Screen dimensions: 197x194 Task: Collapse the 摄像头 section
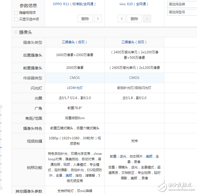[16, 32]
